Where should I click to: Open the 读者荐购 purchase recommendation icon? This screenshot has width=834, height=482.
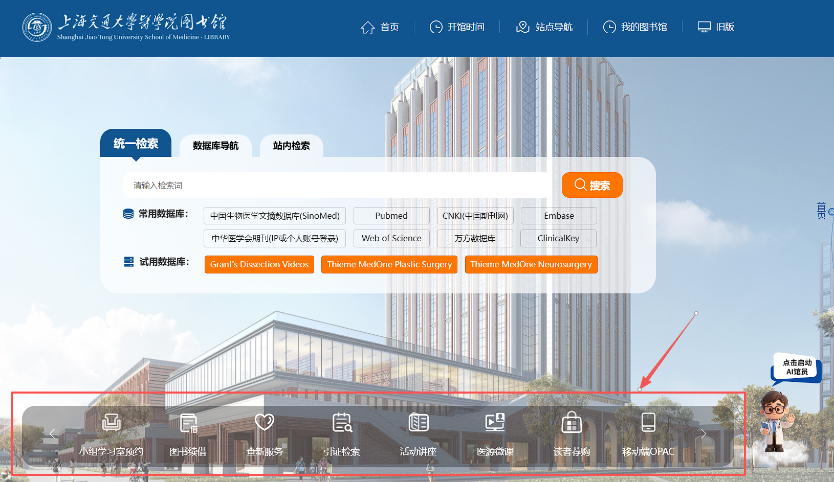pos(572,423)
